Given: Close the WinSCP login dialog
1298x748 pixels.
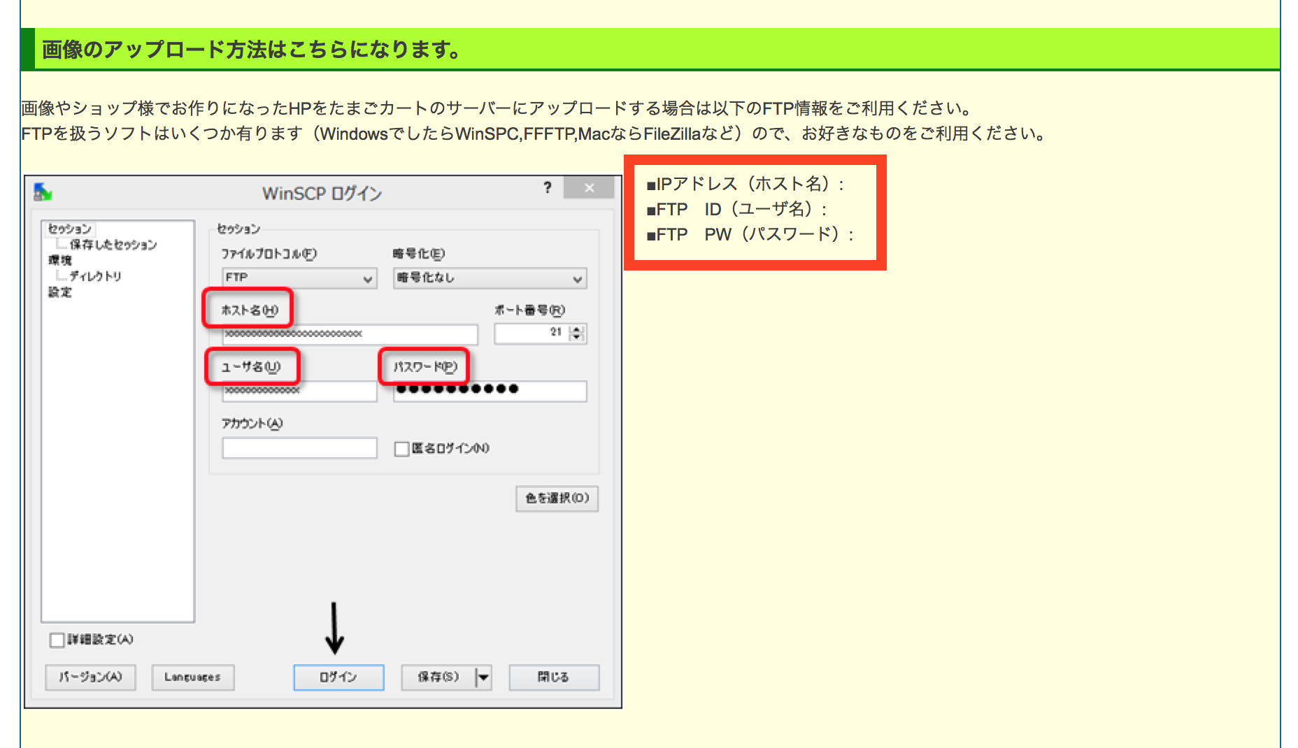Looking at the screenshot, I should point(589,187).
